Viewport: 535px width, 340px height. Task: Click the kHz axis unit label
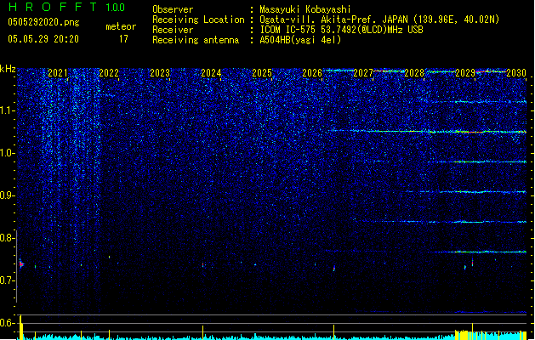8,69
